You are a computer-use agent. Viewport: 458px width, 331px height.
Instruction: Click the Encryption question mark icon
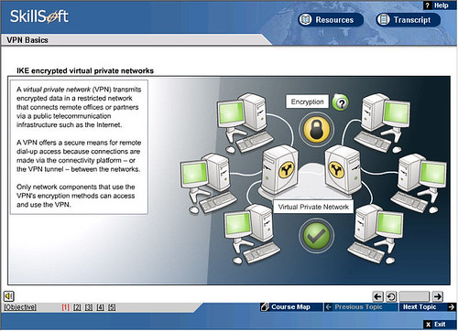tap(341, 102)
